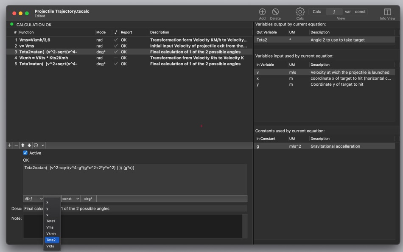
Task: Click the Delete toolbar icon
Action: pos(275,12)
